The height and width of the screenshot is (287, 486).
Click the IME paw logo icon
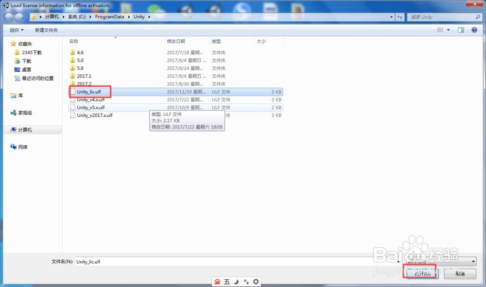click(217, 282)
